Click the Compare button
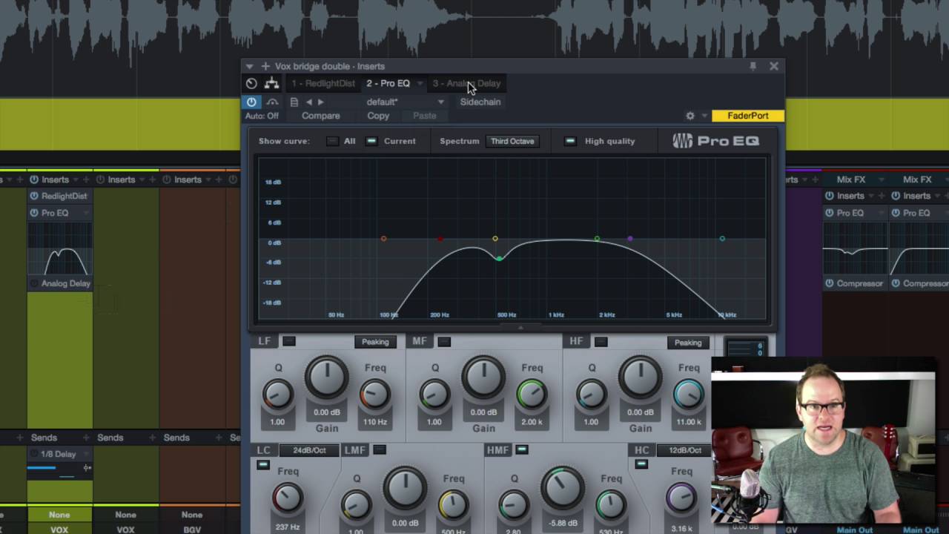Viewport: 949px width, 534px height. pyautogui.click(x=321, y=116)
